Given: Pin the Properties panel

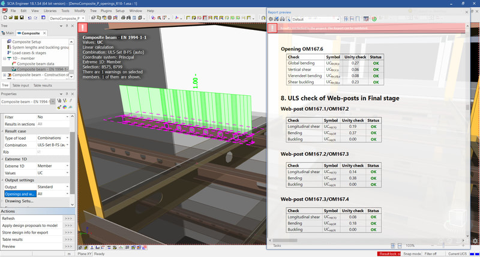Looking at the screenshot, I should 67,94.
